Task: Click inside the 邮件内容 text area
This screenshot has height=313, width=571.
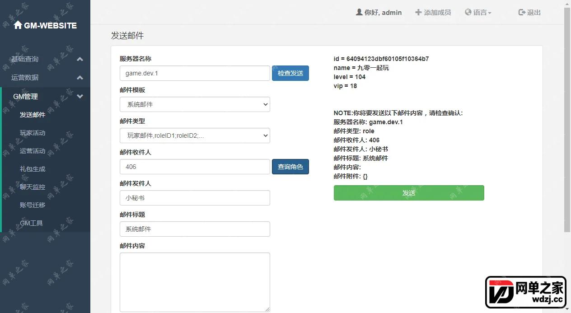Action: [x=195, y=282]
